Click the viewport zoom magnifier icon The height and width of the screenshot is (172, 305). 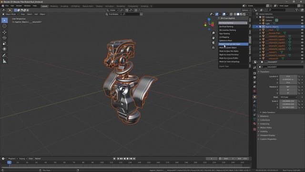click(x=213, y=33)
